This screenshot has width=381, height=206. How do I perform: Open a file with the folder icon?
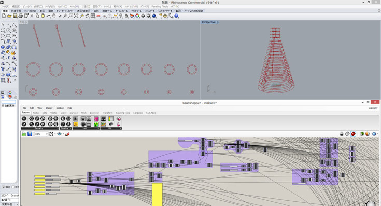click(x=9, y=16)
